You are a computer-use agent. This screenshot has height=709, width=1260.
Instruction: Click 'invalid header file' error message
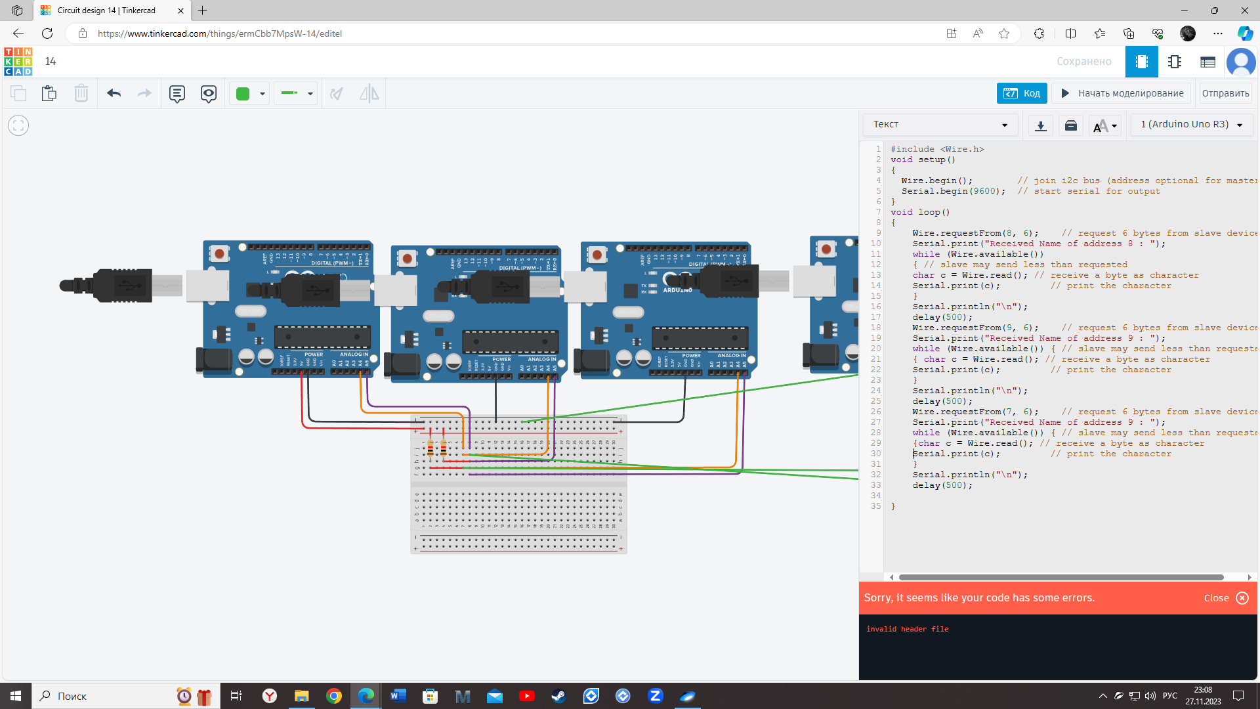(x=907, y=629)
